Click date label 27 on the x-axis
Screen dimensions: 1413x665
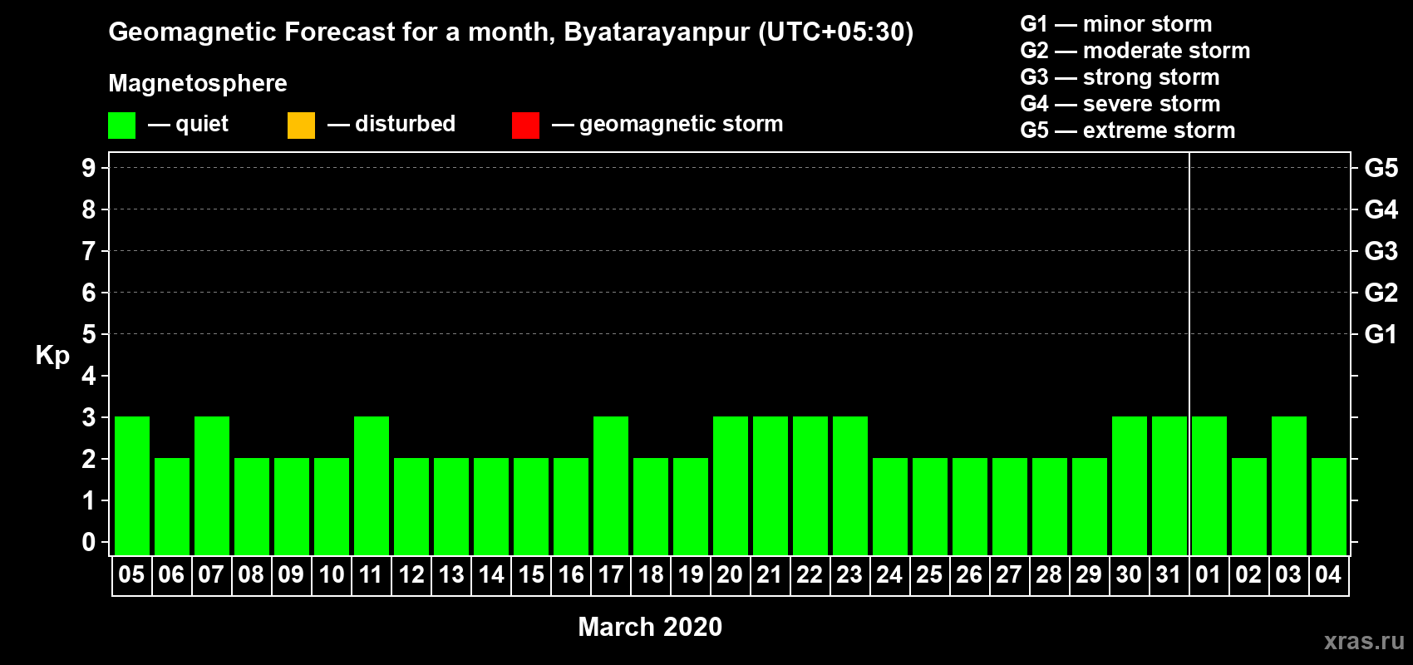coord(1009,575)
